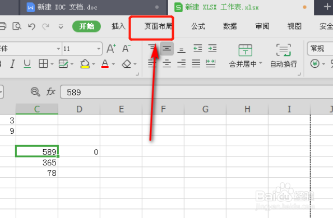Redo the last undone action
Image resolution: width=333 pixels, height=218 pixels.
point(45,26)
